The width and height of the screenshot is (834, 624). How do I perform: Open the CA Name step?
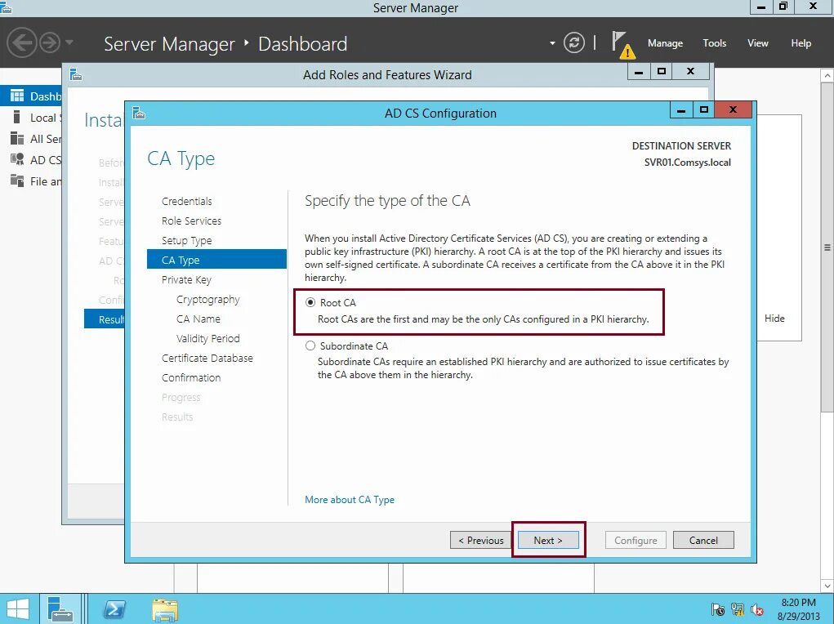(x=198, y=319)
